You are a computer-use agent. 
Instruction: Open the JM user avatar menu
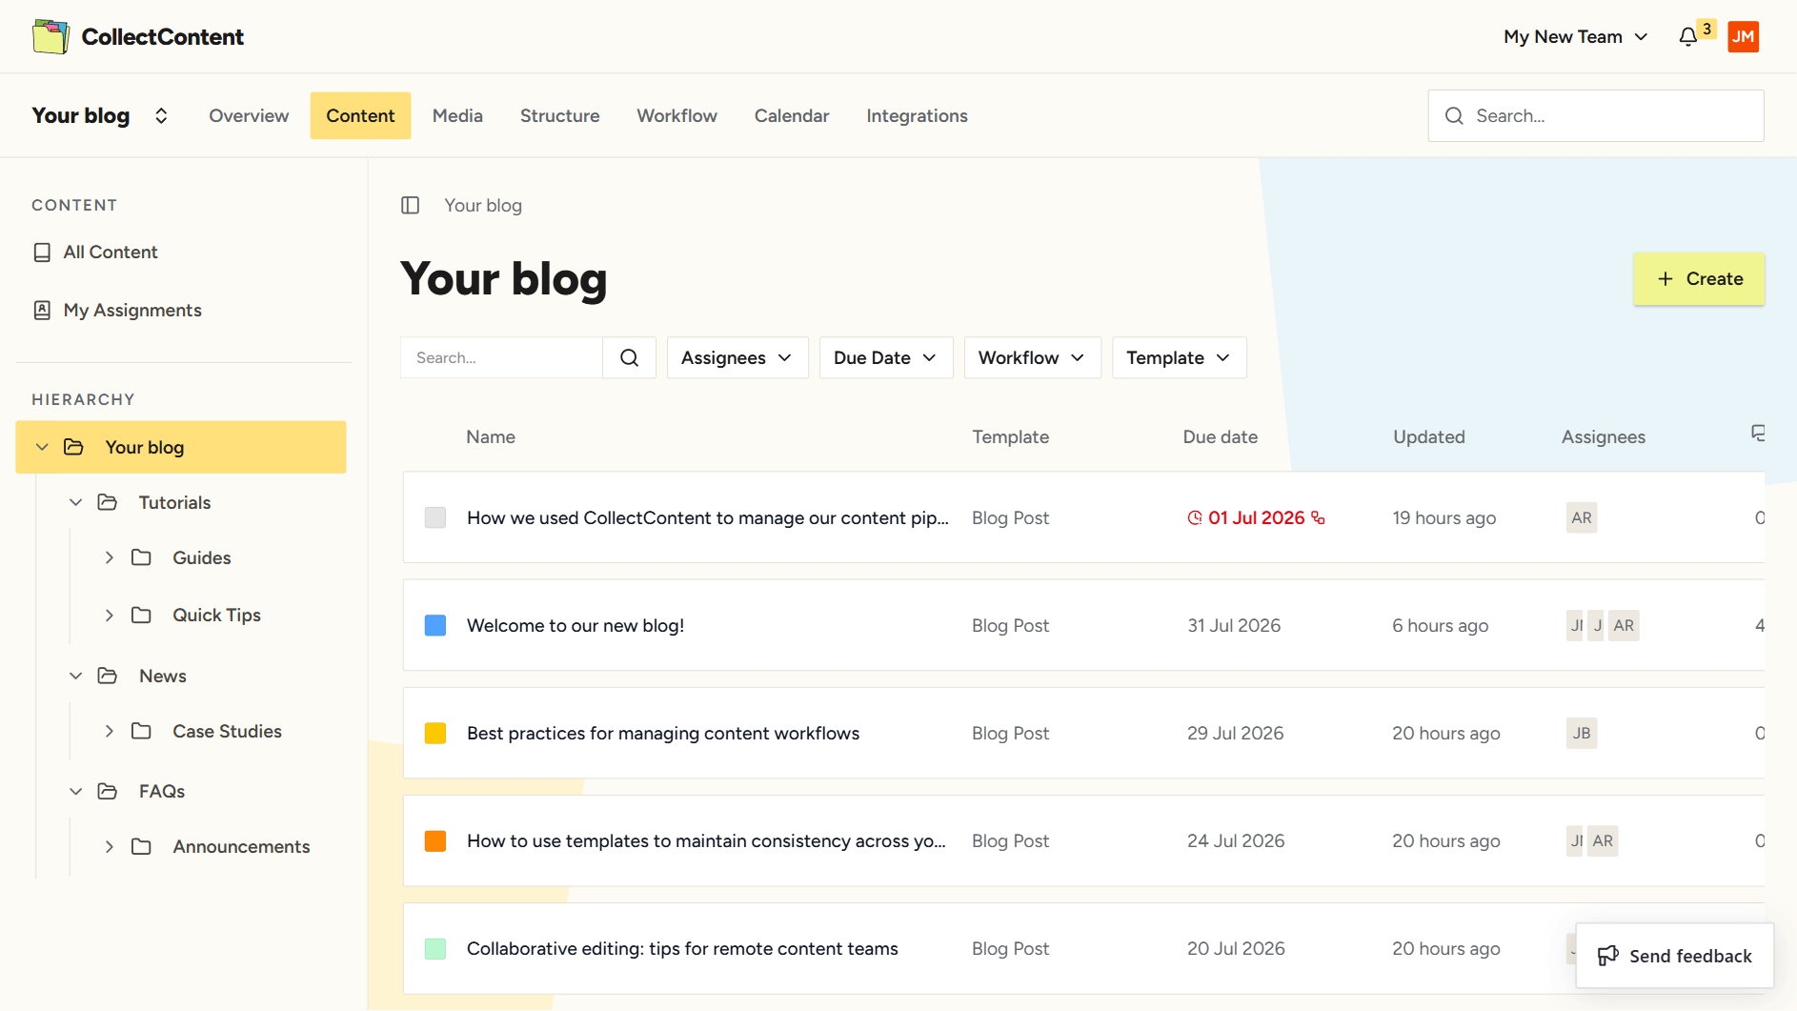(x=1743, y=37)
